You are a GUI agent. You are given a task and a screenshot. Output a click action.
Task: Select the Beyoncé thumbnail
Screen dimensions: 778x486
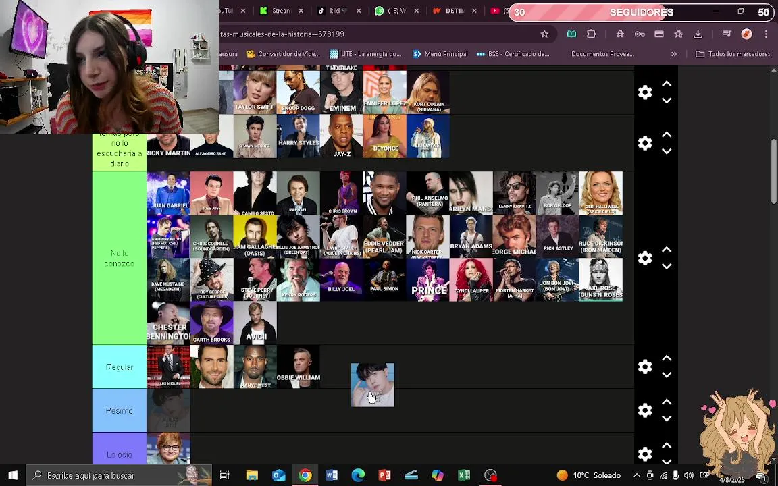[x=385, y=136]
